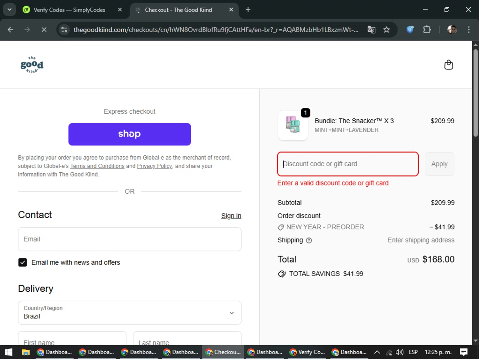Open the Checkou... Chrome taskbar window
This screenshot has height=359, width=479.
click(223, 352)
